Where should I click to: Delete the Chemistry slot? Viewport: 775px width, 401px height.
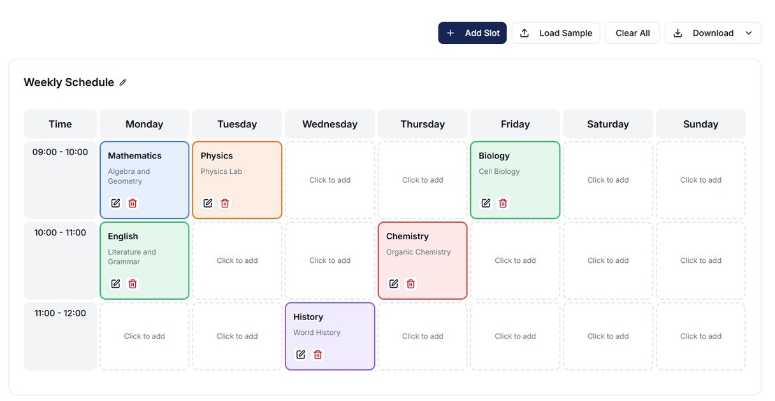[x=410, y=284]
